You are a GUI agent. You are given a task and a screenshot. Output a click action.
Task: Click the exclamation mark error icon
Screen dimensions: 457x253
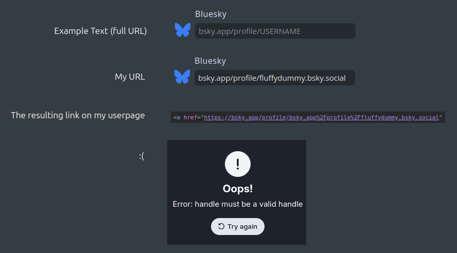click(x=237, y=164)
